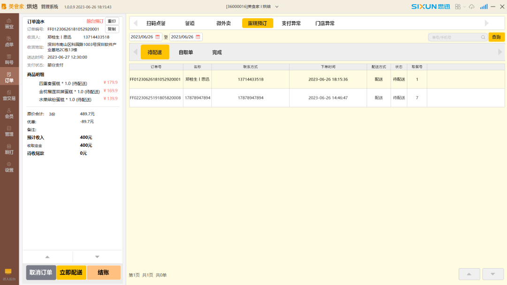Select the 支付异常 tab

point(291,23)
